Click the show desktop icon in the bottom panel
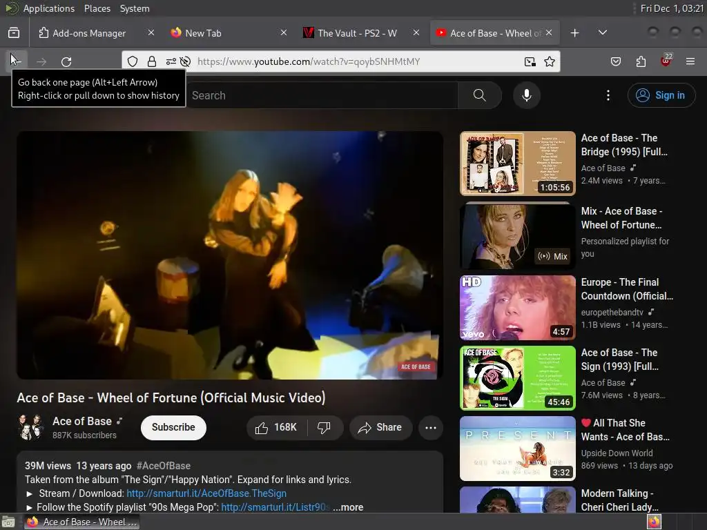Screen dimensions: 707x530 [x=8, y=522]
